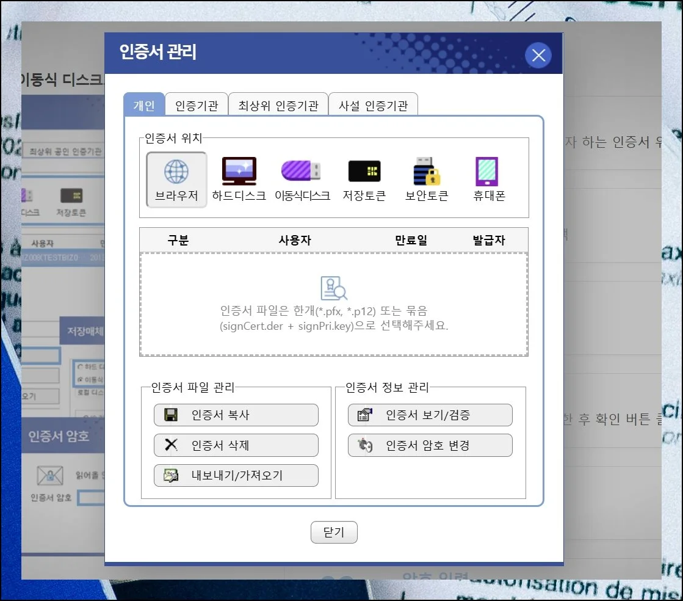Open 인증서 보기/검증

(430, 415)
